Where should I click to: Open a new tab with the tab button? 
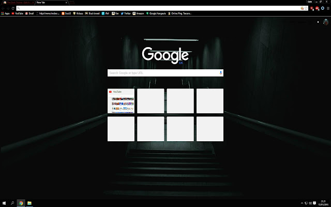coord(72,3)
